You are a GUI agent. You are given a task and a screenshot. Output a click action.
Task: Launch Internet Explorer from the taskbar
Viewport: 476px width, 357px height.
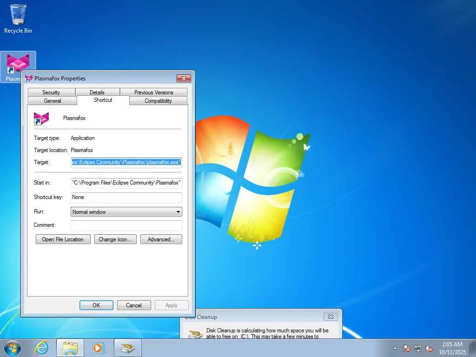(x=41, y=348)
